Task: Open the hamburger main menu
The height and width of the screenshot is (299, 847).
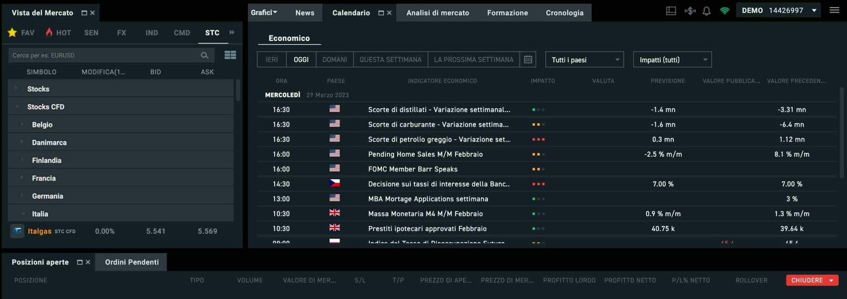Action: click(834, 10)
